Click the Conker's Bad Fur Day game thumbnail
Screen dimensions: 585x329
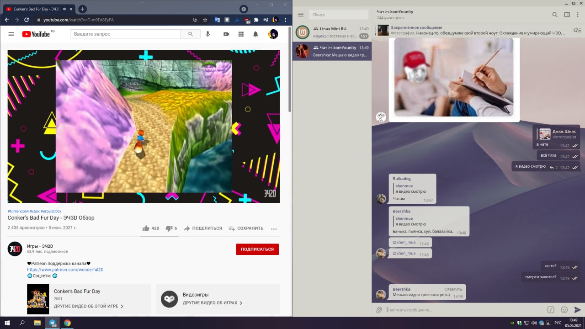(x=38, y=299)
